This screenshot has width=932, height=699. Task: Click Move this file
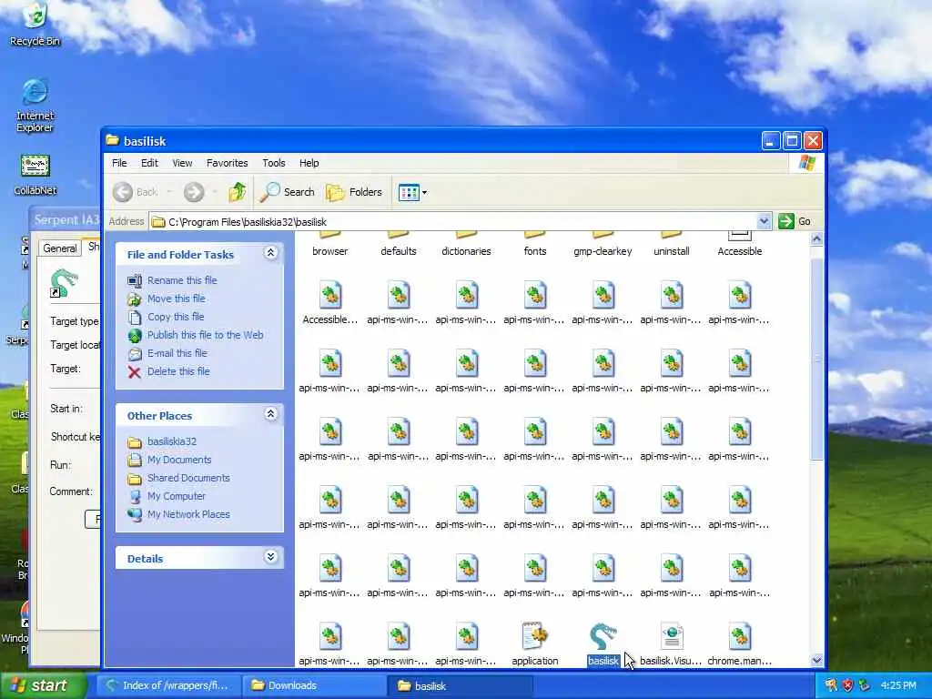pyautogui.click(x=176, y=299)
